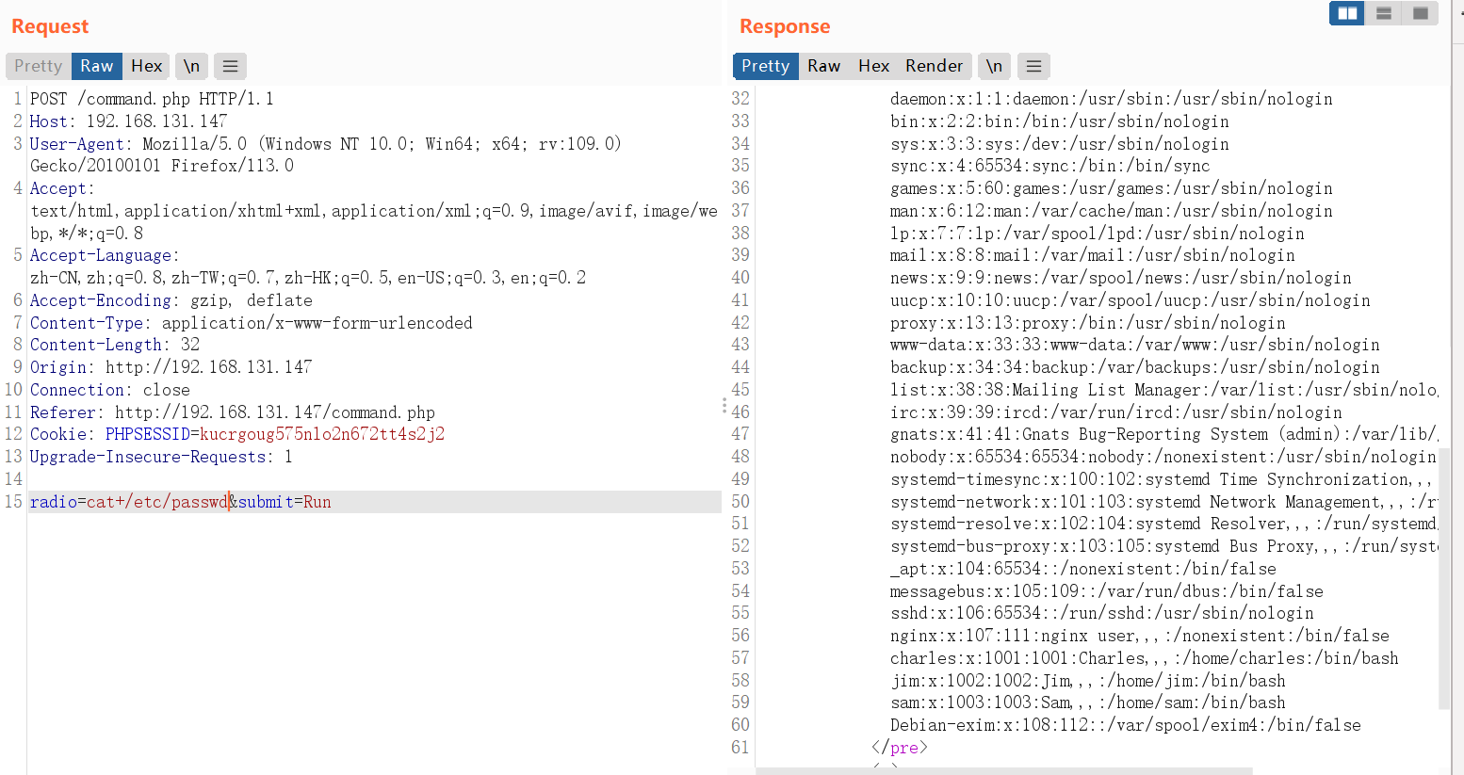
Task: Click the Accept-Encoding header line
Action: pyautogui.click(x=171, y=300)
